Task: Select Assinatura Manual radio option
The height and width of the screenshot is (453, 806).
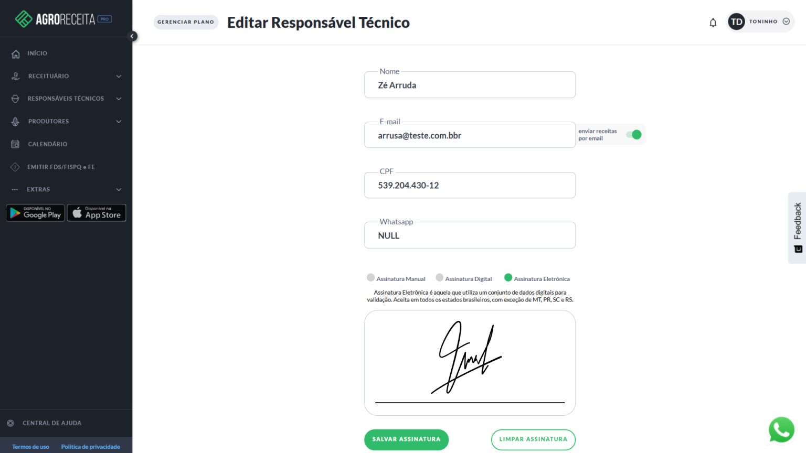Action: pos(371,278)
